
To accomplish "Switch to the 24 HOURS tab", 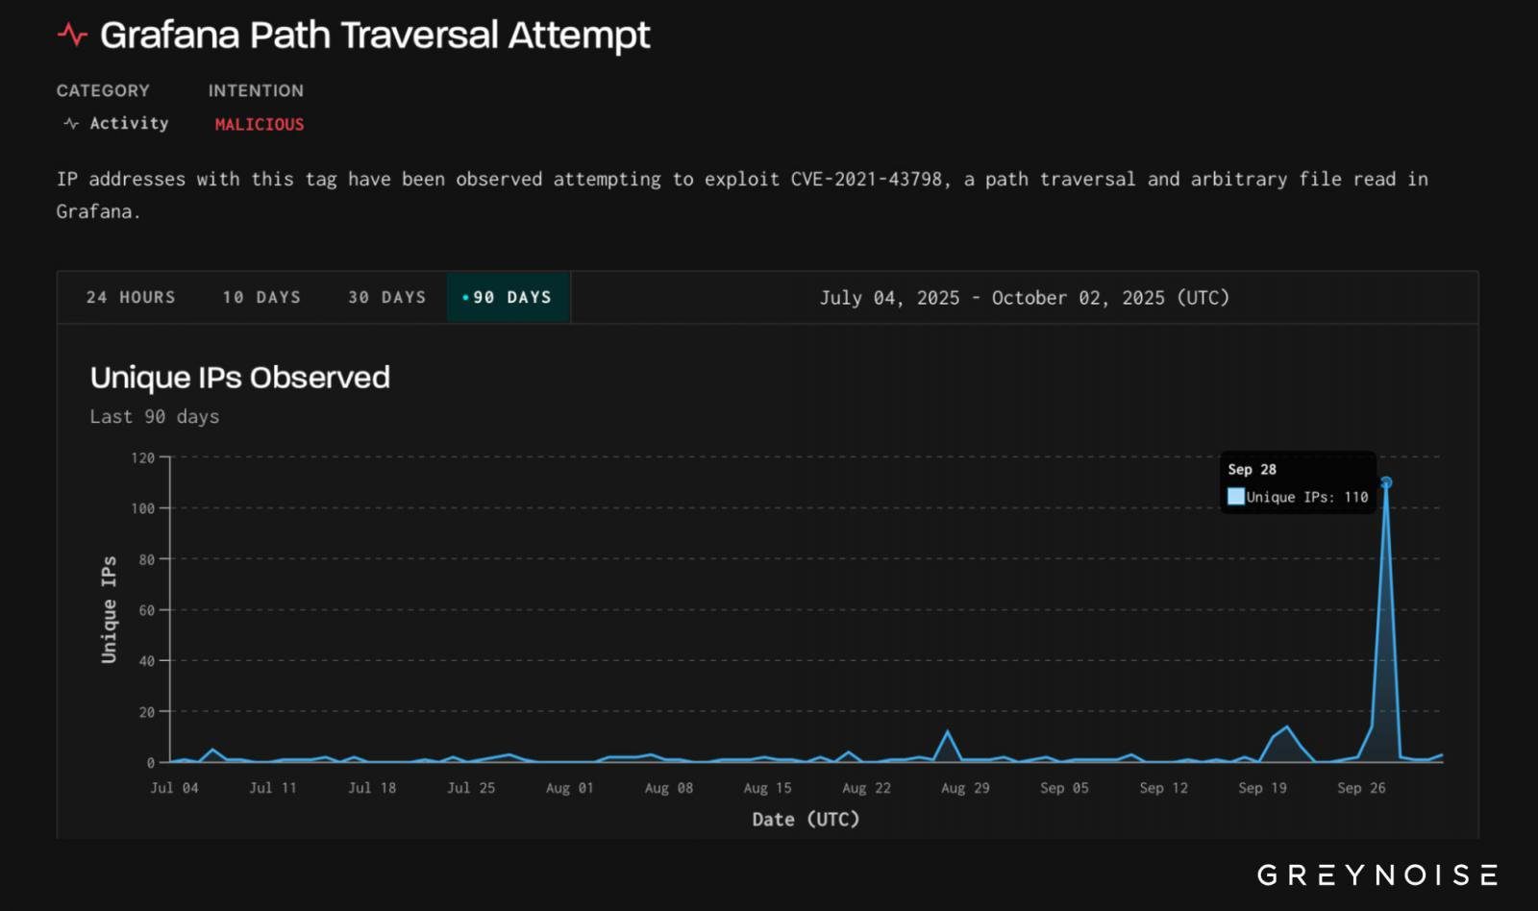I will (131, 298).
